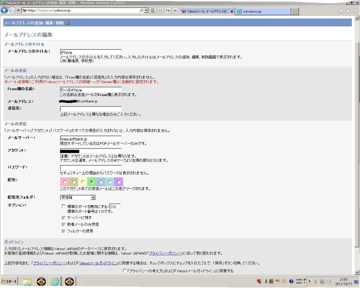The width and height of the screenshot is (360, 288).
Task: Click the IME conversion mode '般' indicator
Action: point(271,281)
